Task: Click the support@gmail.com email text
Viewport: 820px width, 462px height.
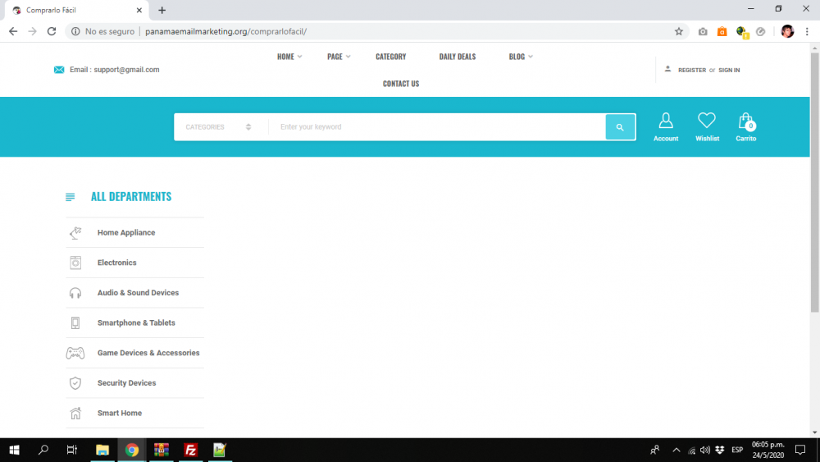Action: (x=126, y=70)
